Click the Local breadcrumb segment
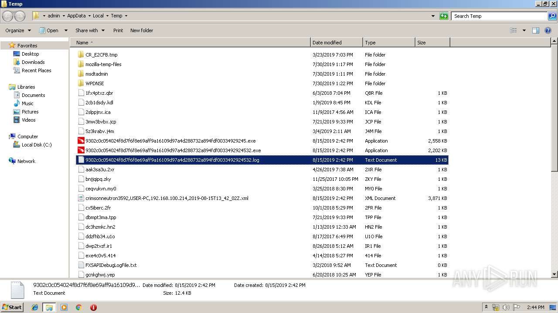 (98, 16)
